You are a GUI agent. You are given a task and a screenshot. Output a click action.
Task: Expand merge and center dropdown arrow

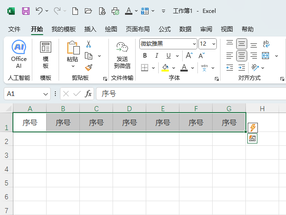click(276, 56)
